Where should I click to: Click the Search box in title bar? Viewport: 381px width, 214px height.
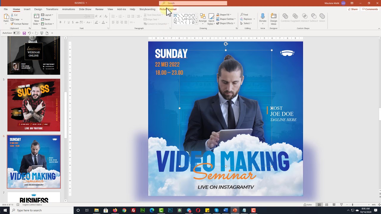[x=193, y=3]
